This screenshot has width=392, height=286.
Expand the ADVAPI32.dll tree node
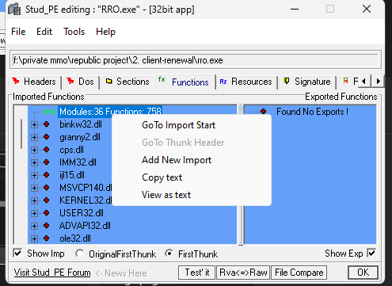click(34, 226)
